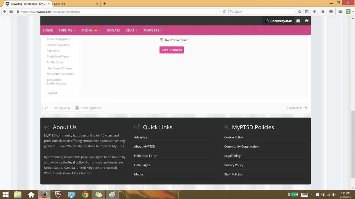Click the Home icon on the taskbar

click(31, 195)
